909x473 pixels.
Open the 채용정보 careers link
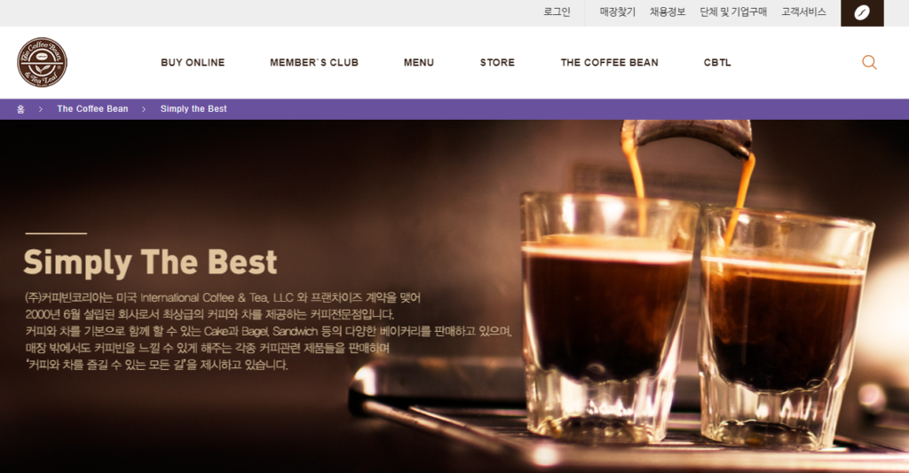coord(668,12)
